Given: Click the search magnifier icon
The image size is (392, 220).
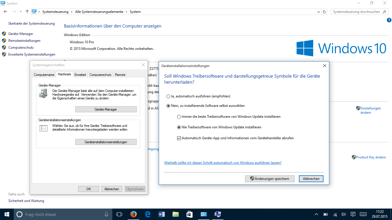Looking at the screenshot, I should pyautogui.click(x=385, y=12).
